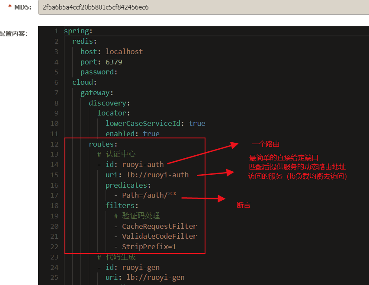Click the 'locator:' key on line 9
The height and width of the screenshot is (285, 369).
tap(113, 113)
